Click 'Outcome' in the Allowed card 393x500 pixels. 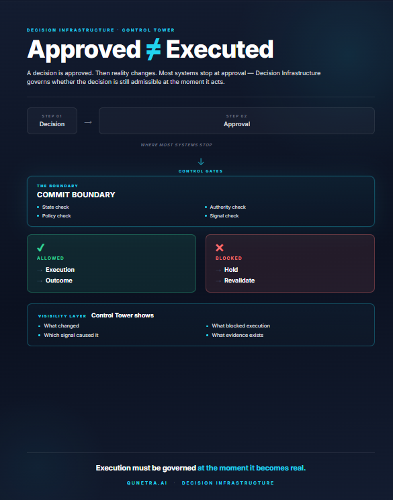coord(59,281)
